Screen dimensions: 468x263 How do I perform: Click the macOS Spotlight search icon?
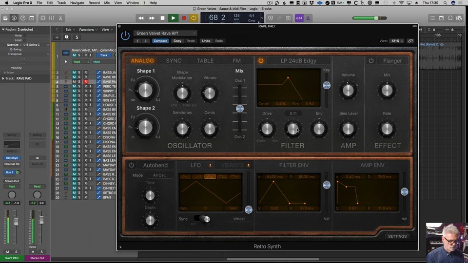click(445, 3)
